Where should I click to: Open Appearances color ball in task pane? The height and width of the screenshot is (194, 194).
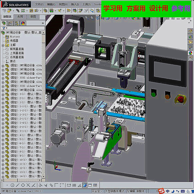coord(190,53)
